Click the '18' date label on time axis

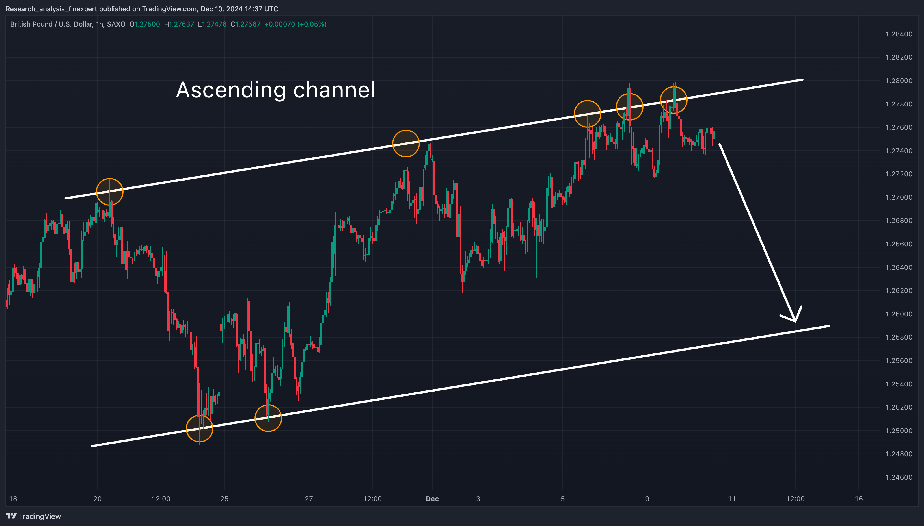(x=13, y=499)
